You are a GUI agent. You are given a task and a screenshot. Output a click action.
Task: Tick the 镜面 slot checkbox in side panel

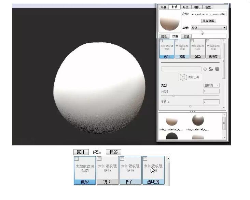pyautogui.click(x=177, y=41)
